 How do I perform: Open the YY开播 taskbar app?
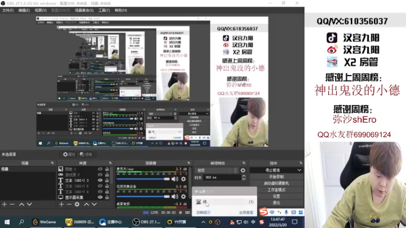[x=177, y=222]
